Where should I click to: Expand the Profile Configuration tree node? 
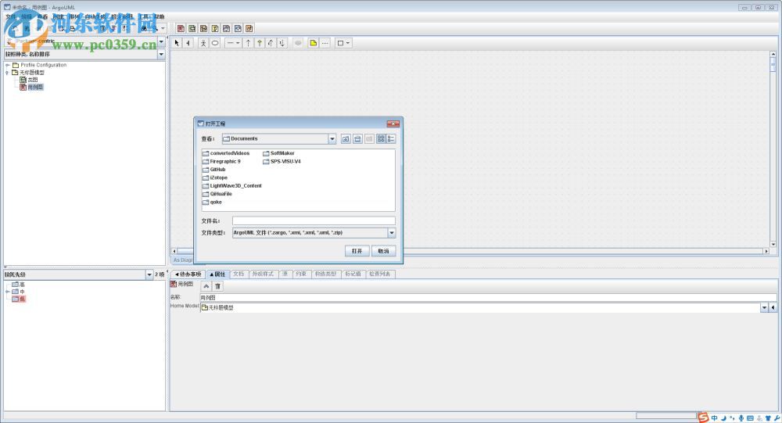point(7,65)
